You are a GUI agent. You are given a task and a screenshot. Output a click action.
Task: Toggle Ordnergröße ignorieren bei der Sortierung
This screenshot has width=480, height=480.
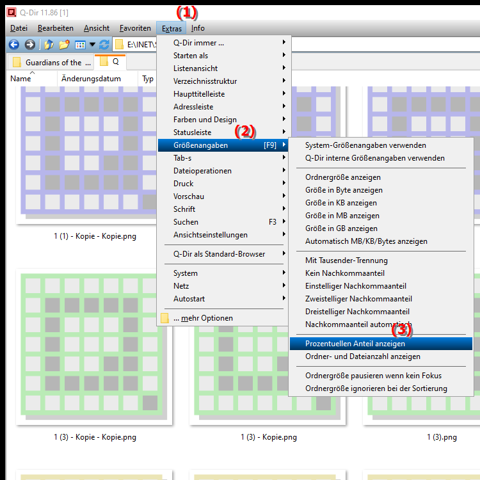point(381,388)
